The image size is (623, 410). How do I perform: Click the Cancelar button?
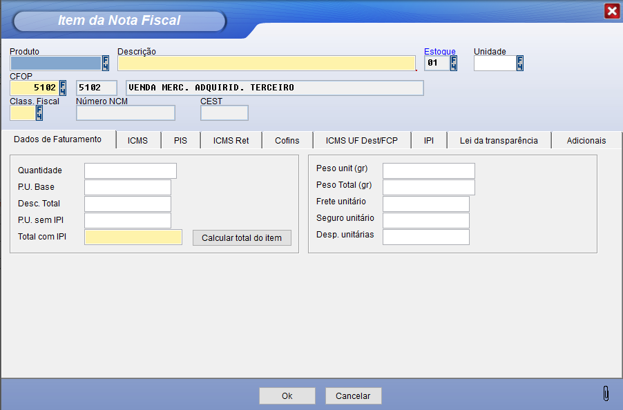tap(353, 396)
